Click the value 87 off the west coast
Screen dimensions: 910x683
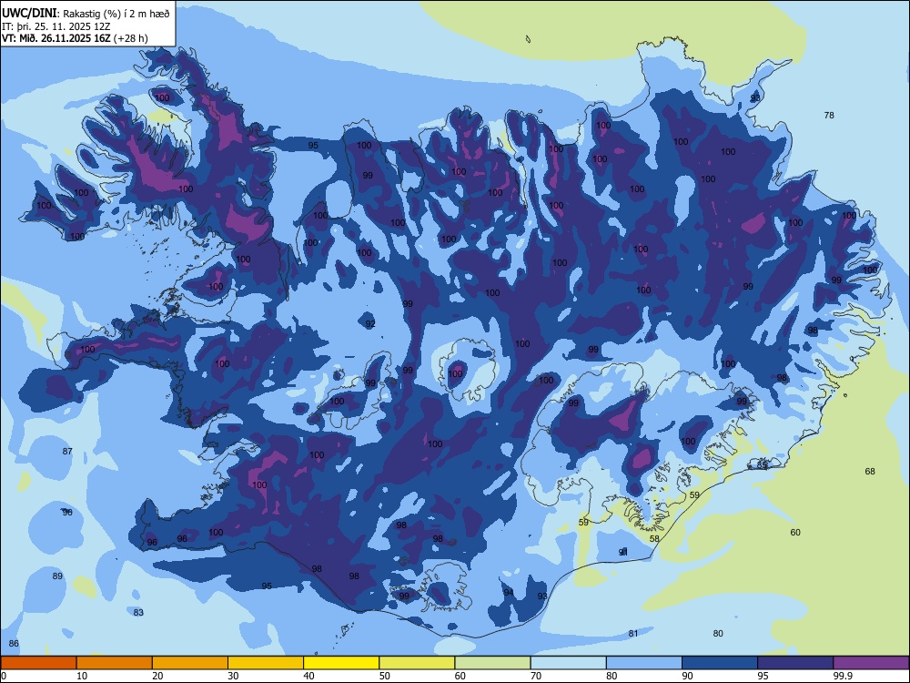click(67, 452)
